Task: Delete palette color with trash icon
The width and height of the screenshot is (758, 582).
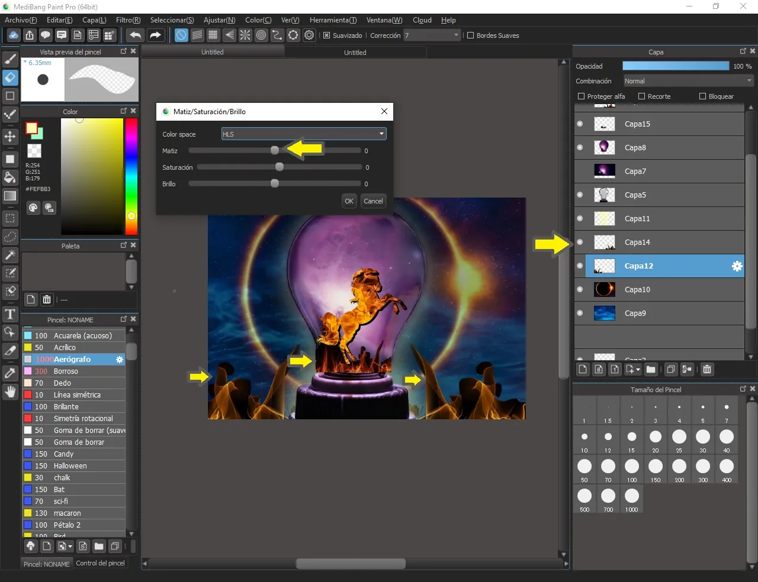Action: click(x=47, y=299)
